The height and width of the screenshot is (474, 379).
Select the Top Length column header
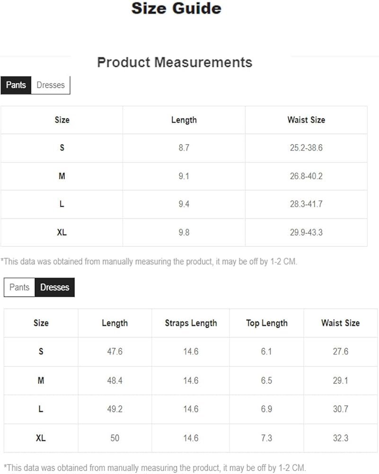[x=267, y=323]
